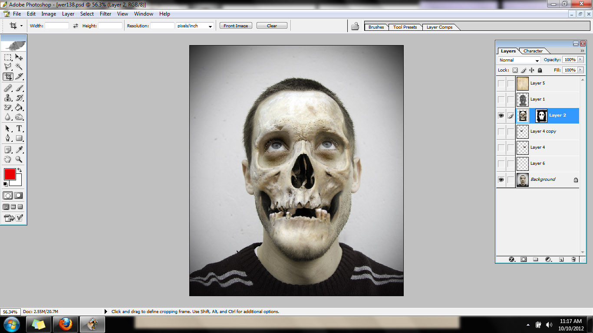Toggle lock all
The width and height of the screenshot is (593, 333).
(540, 70)
